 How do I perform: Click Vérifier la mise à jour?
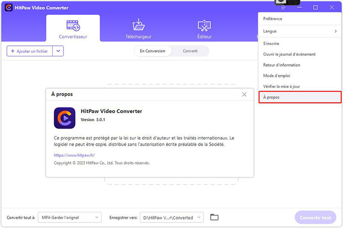pos(299,86)
